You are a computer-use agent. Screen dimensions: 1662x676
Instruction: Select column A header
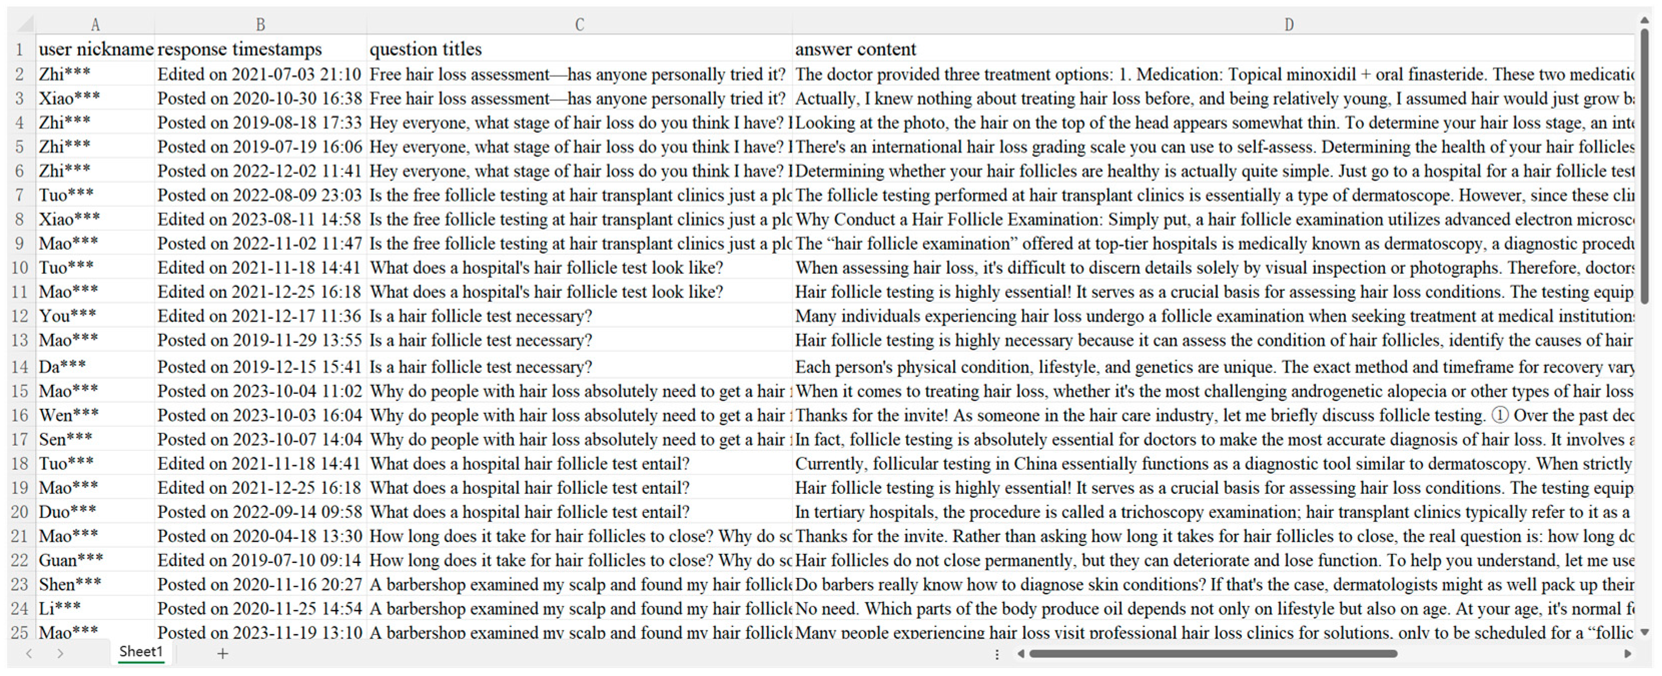95,25
